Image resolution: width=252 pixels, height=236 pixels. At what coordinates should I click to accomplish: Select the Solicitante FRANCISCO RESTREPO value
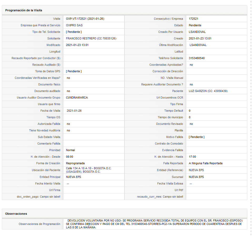pyautogui.click(x=91, y=39)
